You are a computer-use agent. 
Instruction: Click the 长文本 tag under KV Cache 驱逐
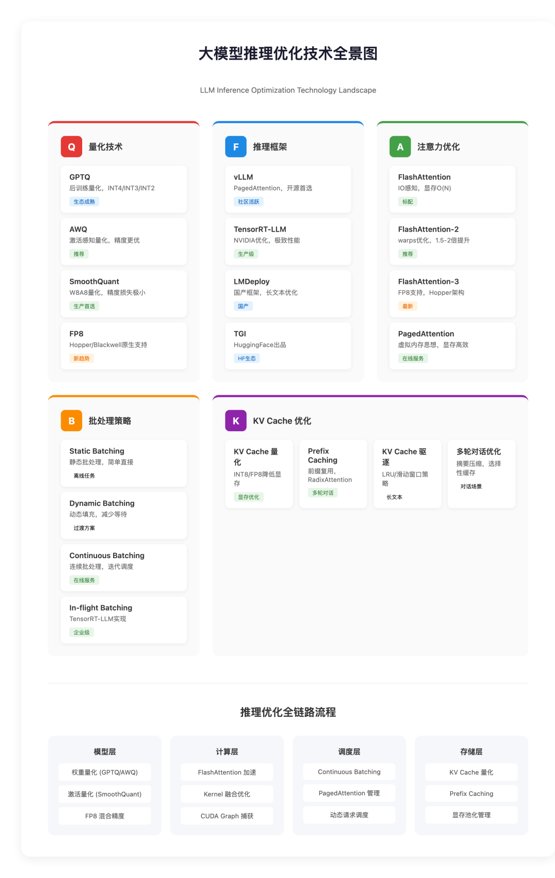[x=394, y=497]
